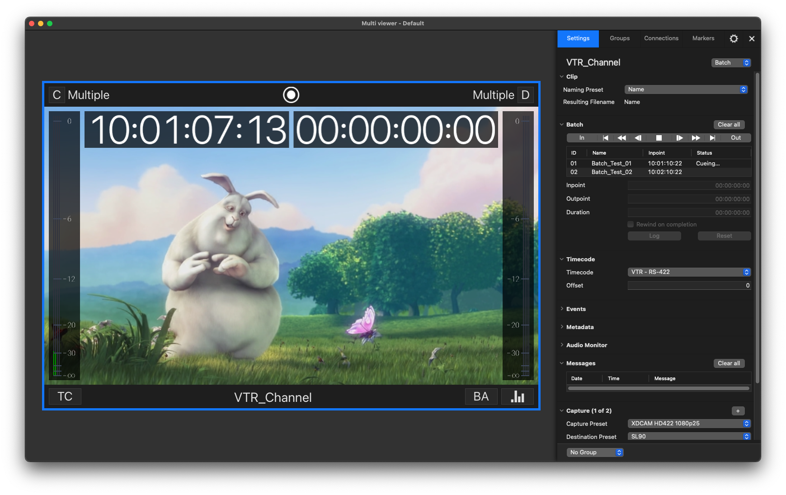The width and height of the screenshot is (786, 495).
Task: Collapse the Timecode section
Action: [562, 259]
